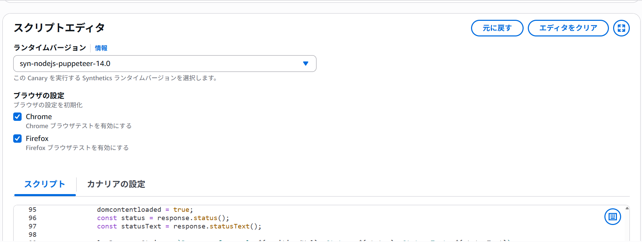
Task: Place cursor on 'domcontentloaded' in code
Action: [x=129, y=210]
